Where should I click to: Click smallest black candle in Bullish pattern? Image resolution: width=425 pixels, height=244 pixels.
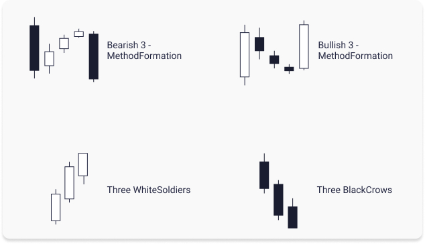pos(289,69)
